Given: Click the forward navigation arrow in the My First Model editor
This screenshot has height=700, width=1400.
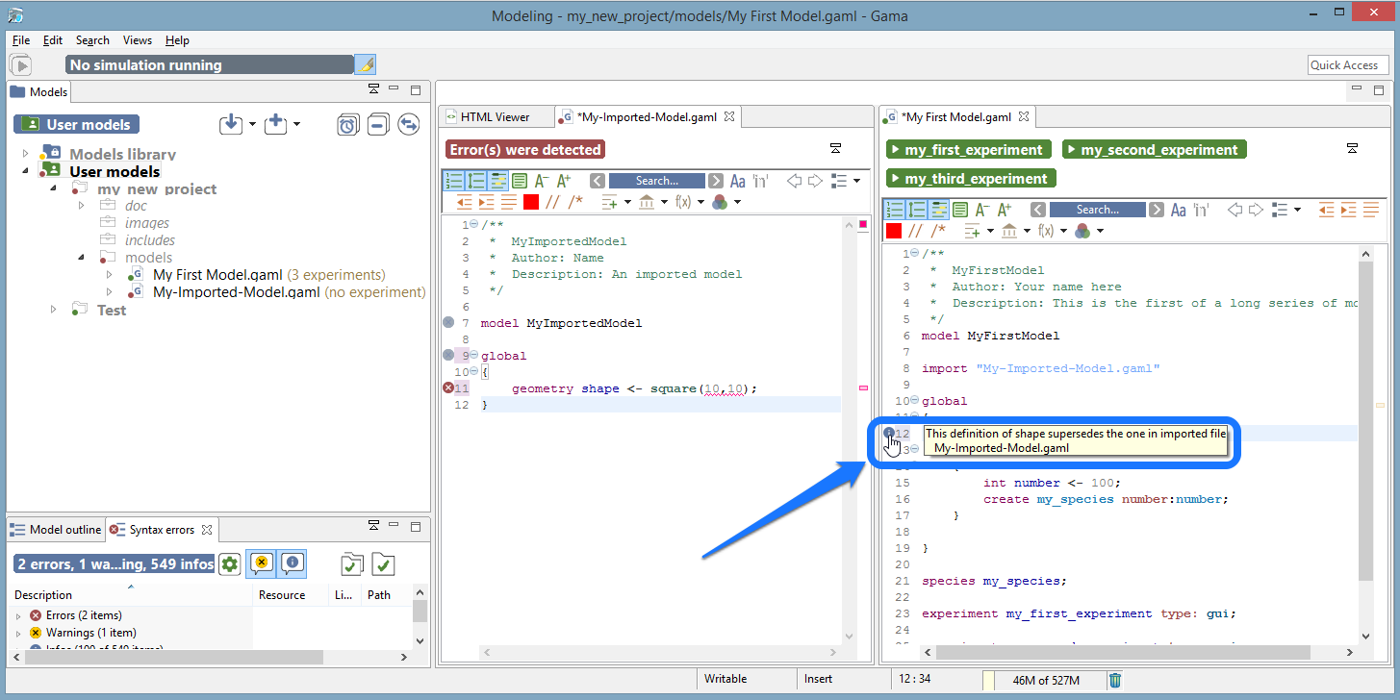Looking at the screenshot, I should [x=1257, y=210].
